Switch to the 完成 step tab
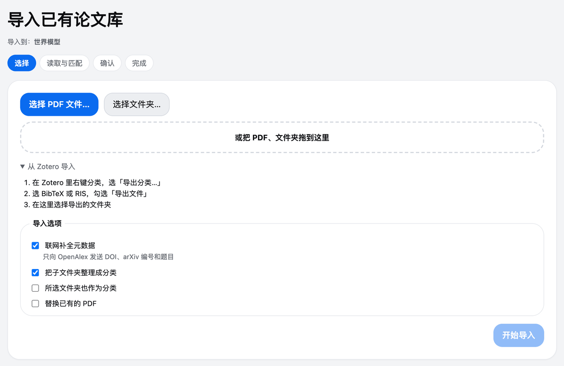This screenshot has width=564, height=366. pos(139,63)
